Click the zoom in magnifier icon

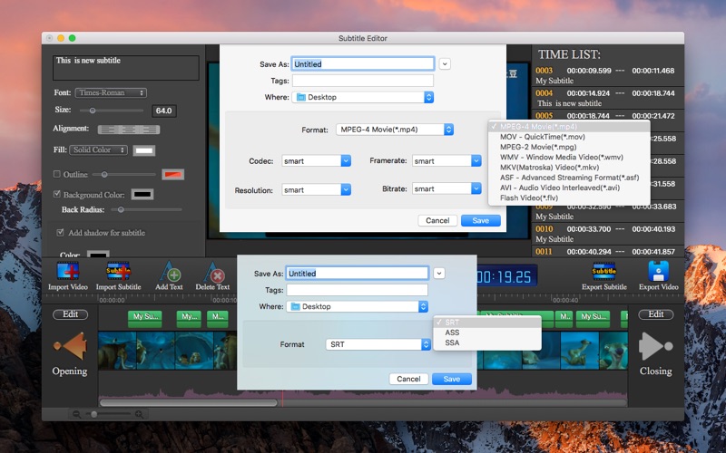(139, 414)
